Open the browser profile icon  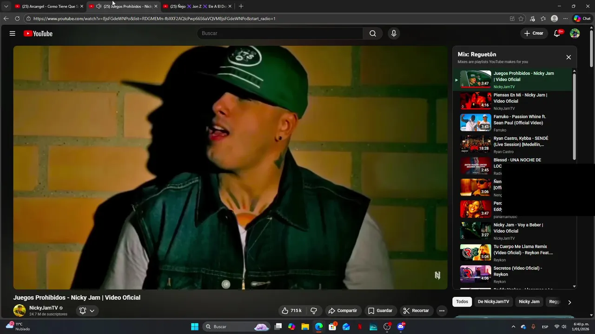pos(554,19)
